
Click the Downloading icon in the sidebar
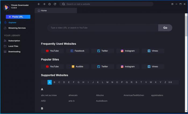[5, 52]
